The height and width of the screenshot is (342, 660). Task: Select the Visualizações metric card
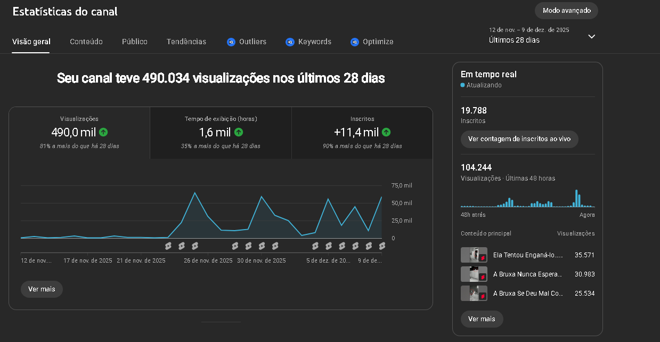(79, 133)
